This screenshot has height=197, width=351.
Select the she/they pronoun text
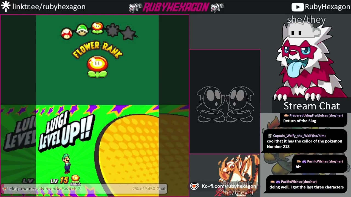click(306, 19)
